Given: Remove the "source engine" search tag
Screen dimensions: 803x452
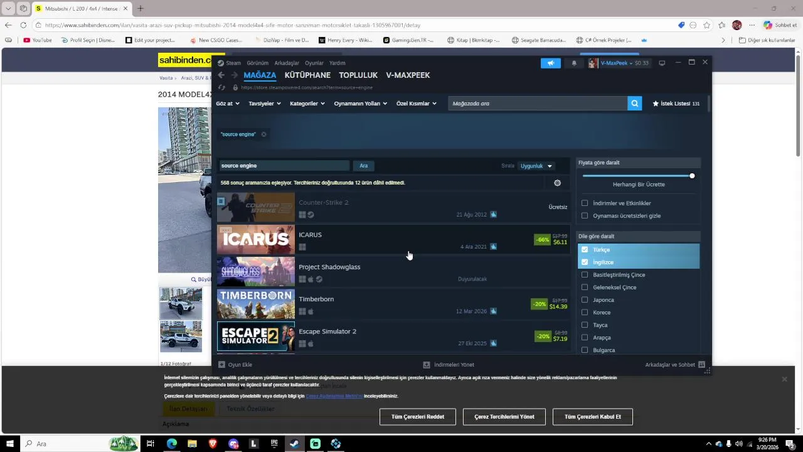Looking at the screenshot, I should [x=263, y=134].
